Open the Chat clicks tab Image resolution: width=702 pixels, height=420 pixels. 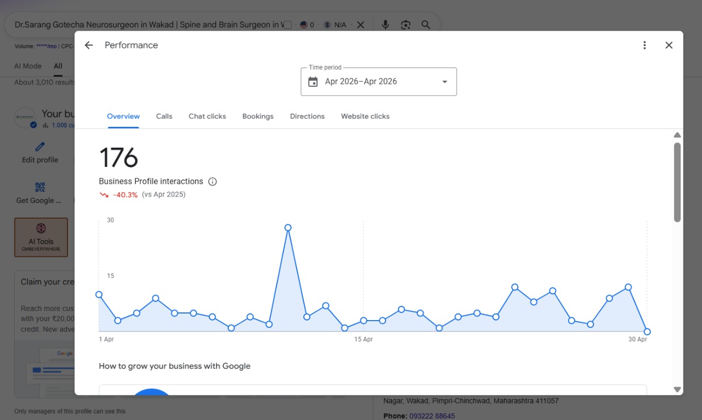pos(207,116)
